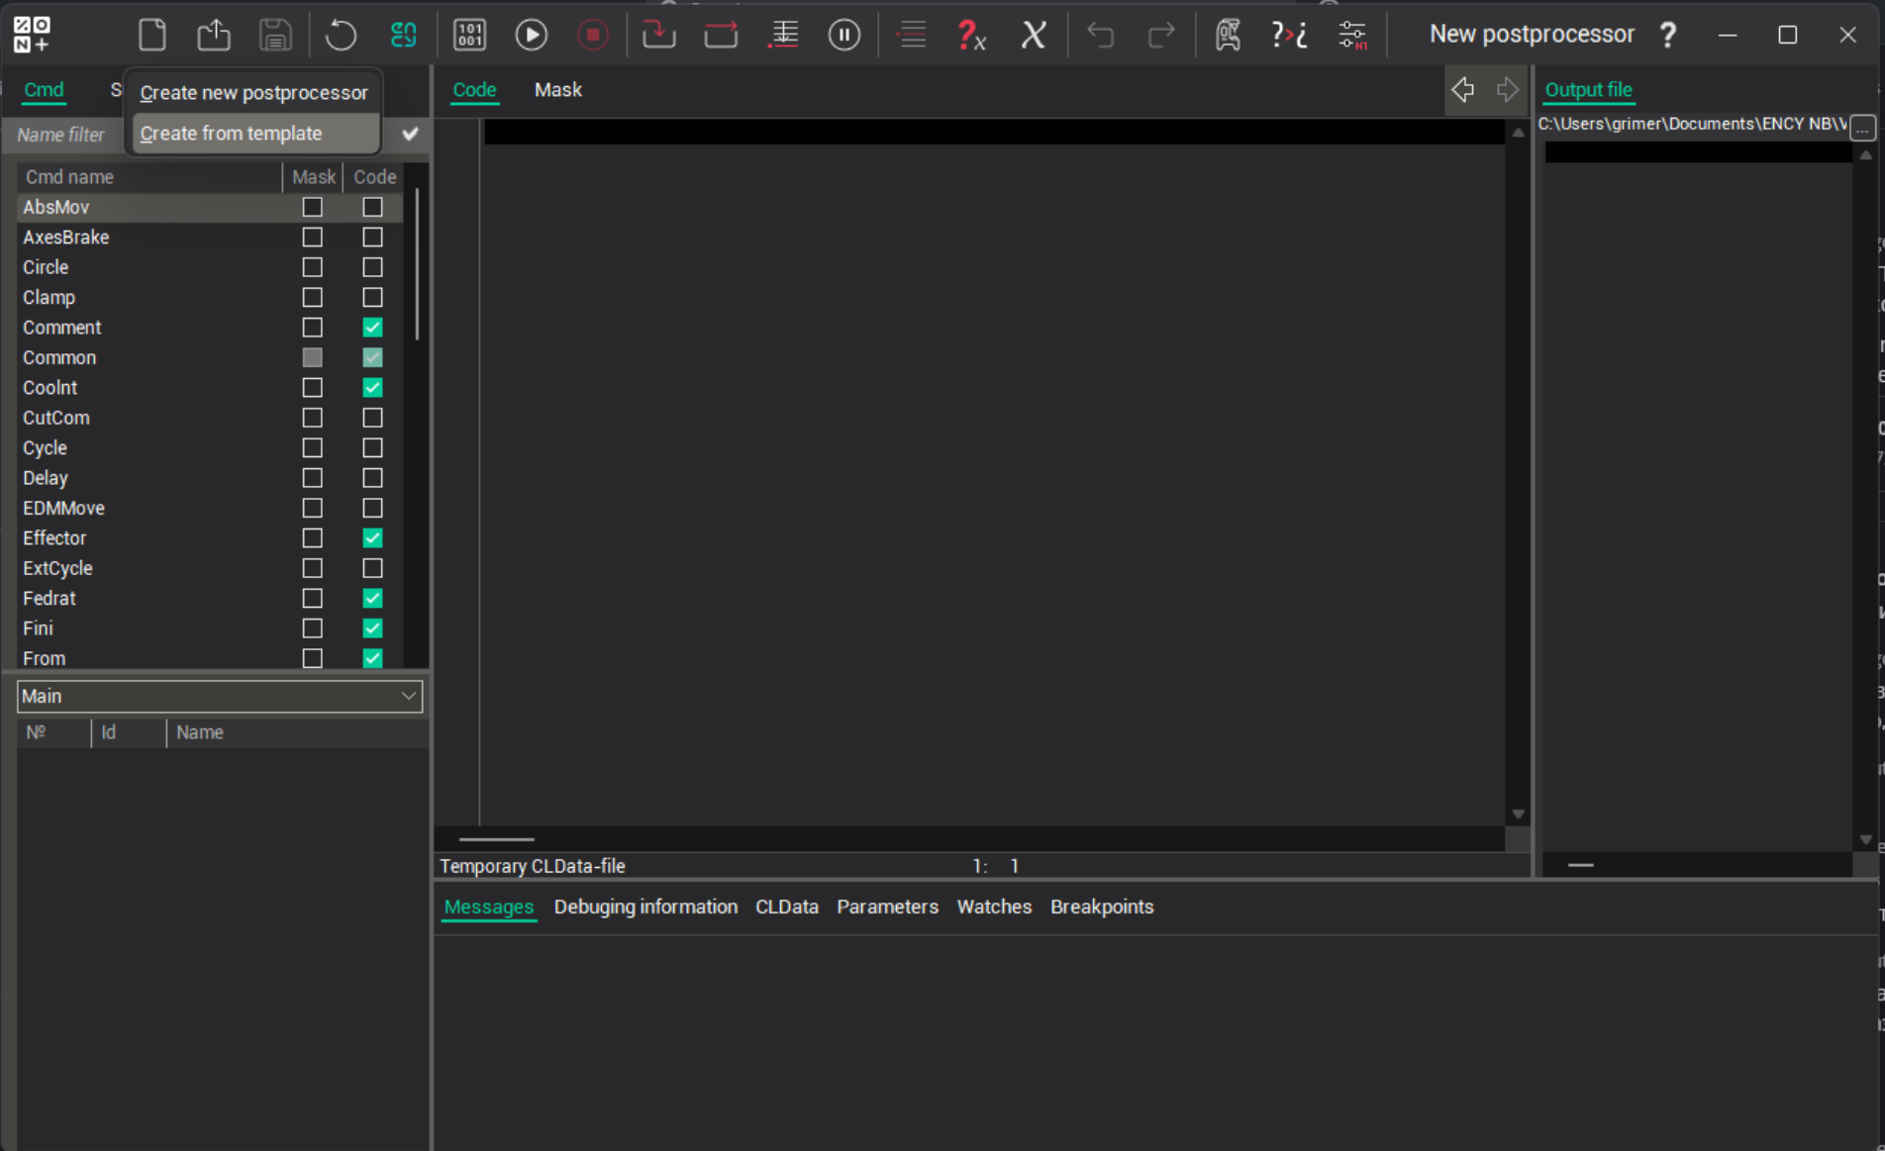Click the settings sliders icon in toolbar

tap(1351, 35)
